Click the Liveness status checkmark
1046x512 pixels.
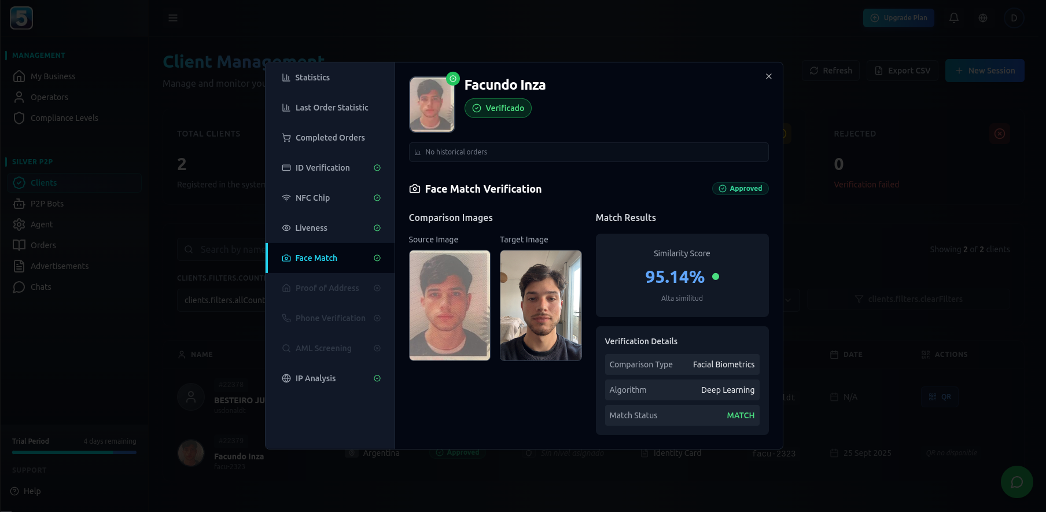pos(377,228)
